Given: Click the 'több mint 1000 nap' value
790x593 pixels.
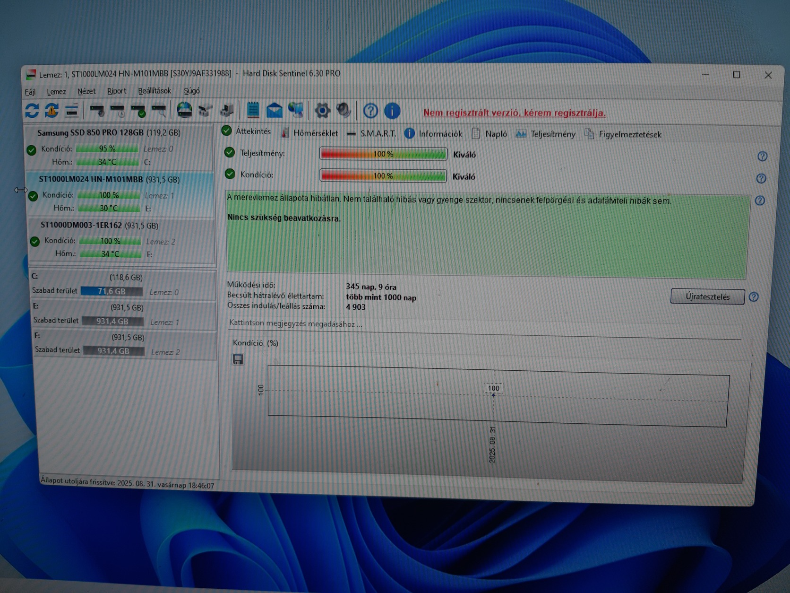Looking at the screenshot, I should 381,297.
